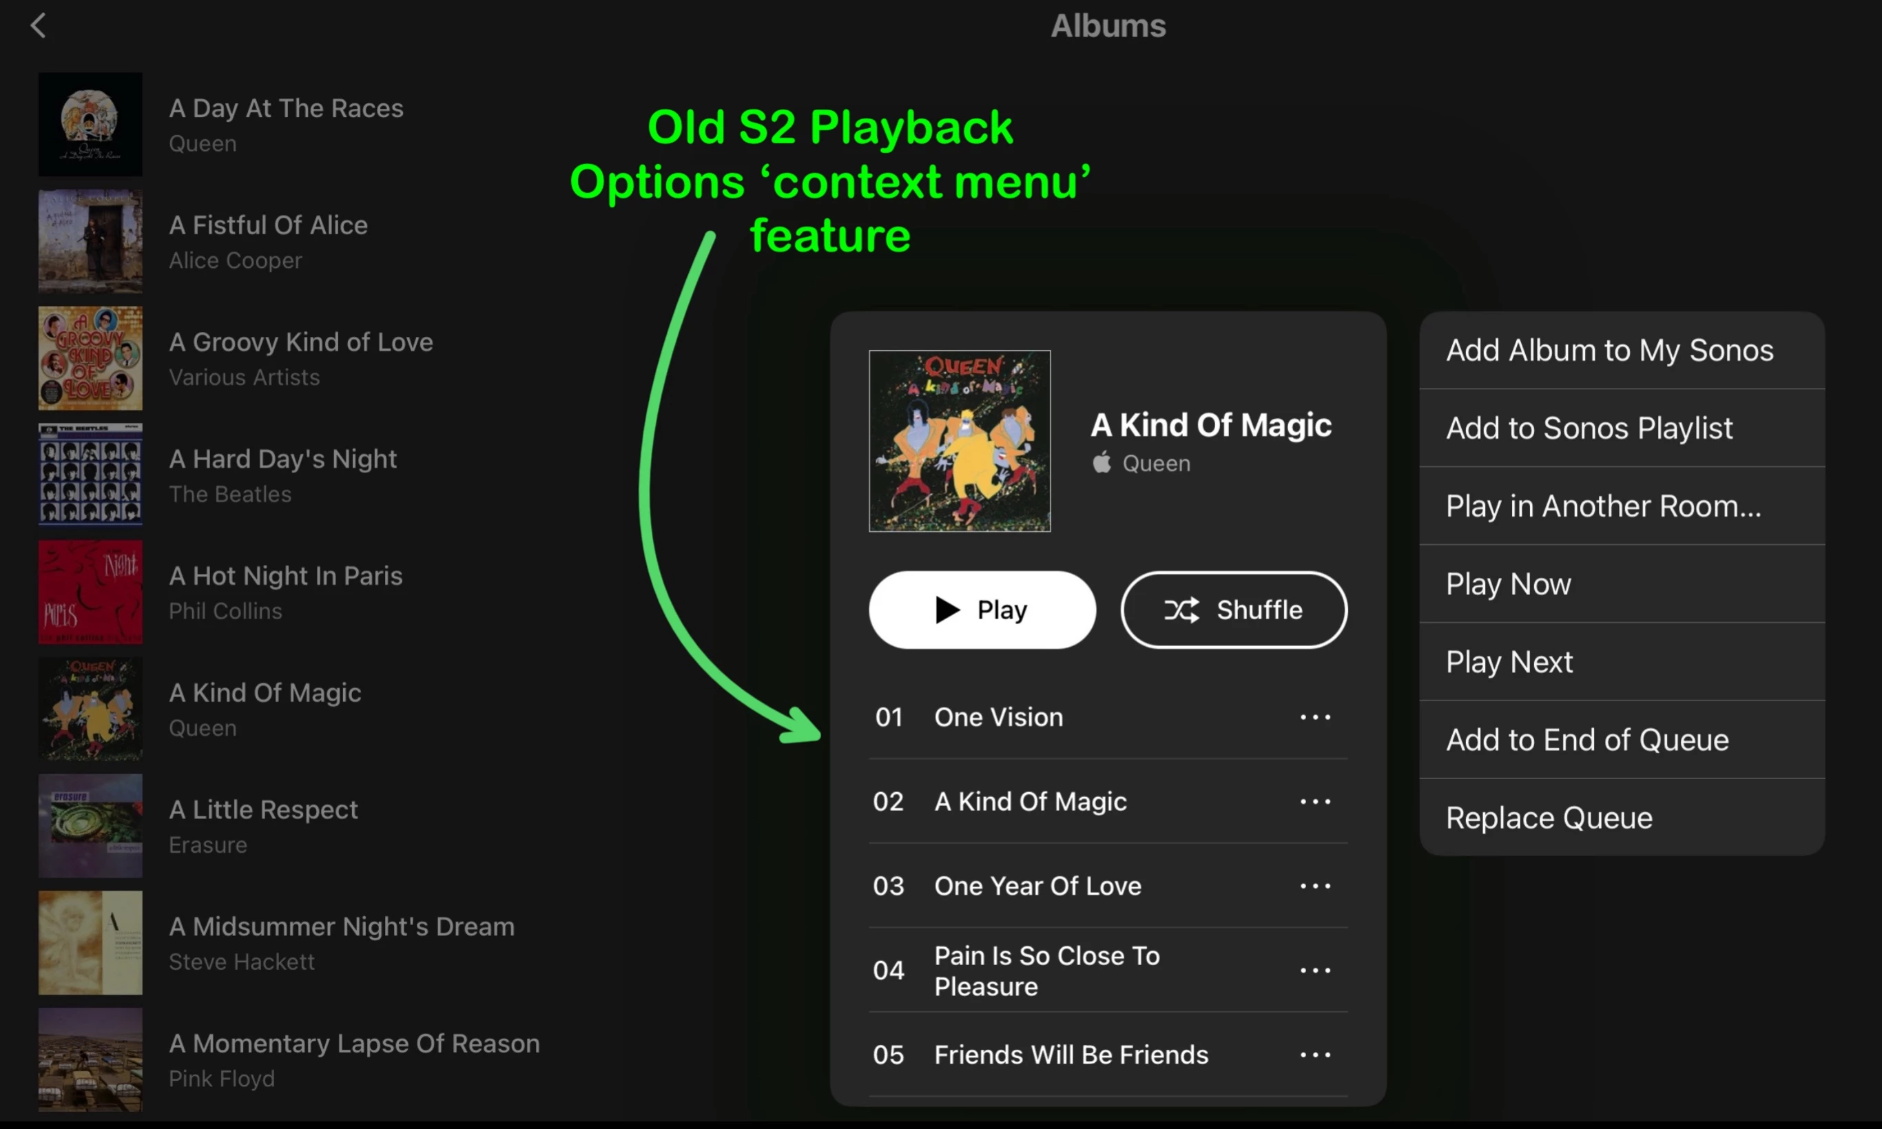Click the Apple Music icon beside Queen
Screen dimensions: 1882x1129
click(x=1102, y=462)
